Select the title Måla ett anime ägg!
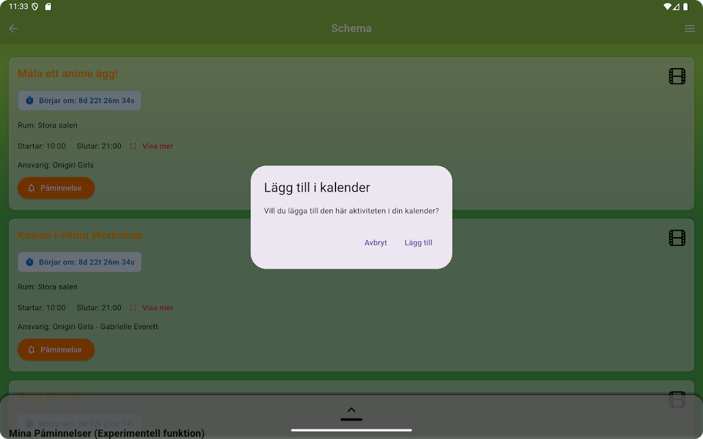Image resolution: width=703 pixels, height=439 pixels. [x=68, y=74]
